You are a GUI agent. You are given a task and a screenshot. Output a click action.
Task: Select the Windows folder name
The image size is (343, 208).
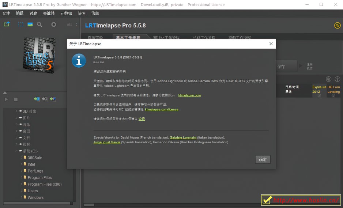pos(36,197)
